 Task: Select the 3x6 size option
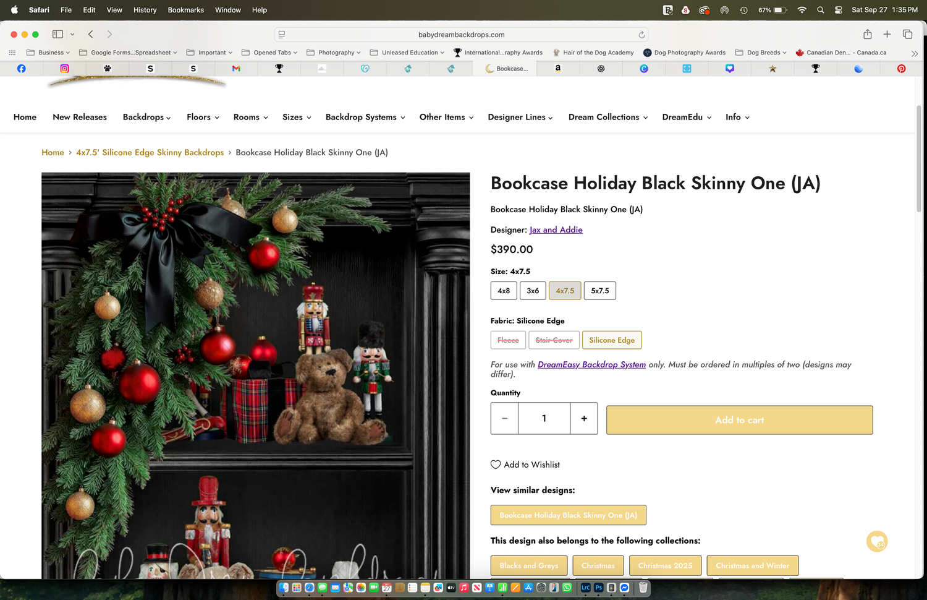(533, 291)
